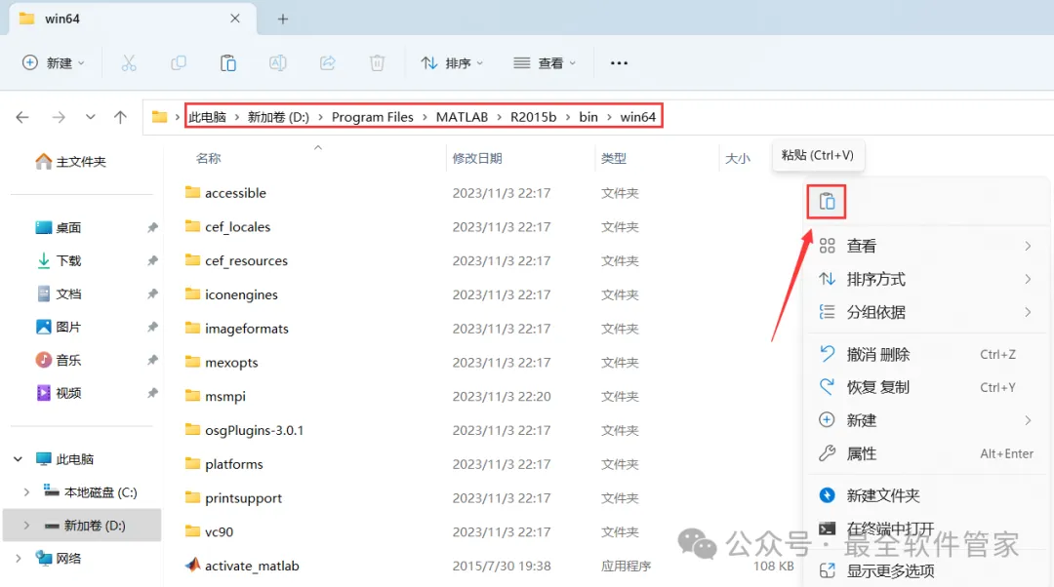Sort by 修改日期 column header
This screenshot has height=587, width=1054.
(477, 159)
